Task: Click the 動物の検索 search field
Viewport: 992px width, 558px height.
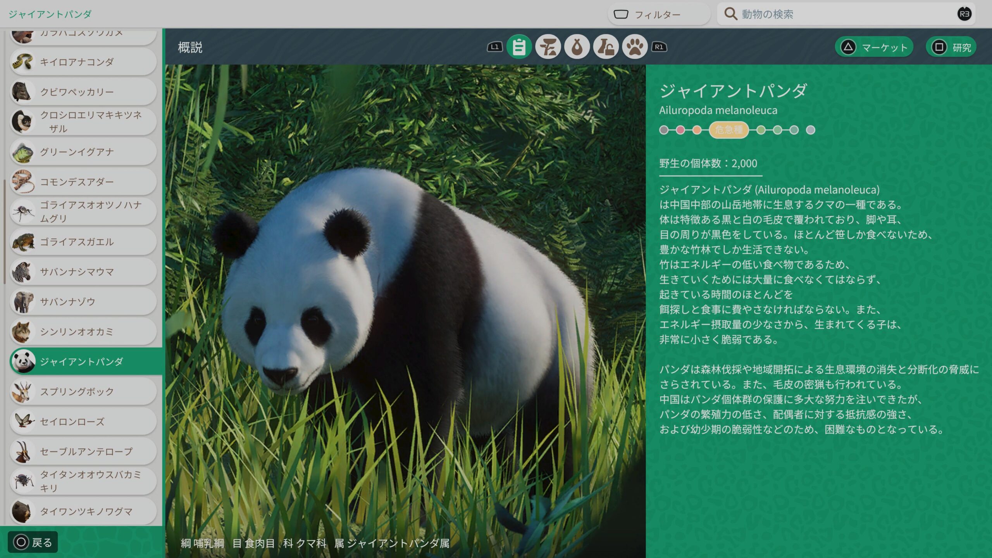Action: (x=846, y=14)
